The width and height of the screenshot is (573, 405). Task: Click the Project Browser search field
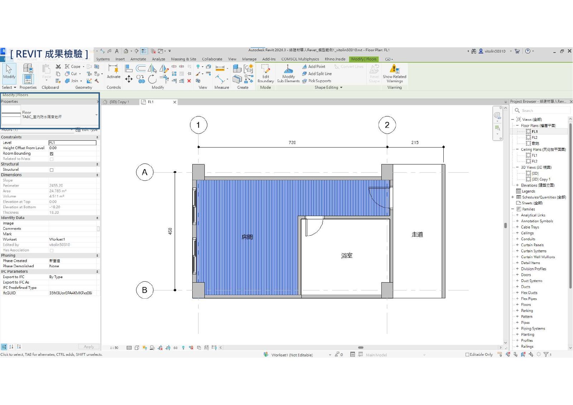541,111
